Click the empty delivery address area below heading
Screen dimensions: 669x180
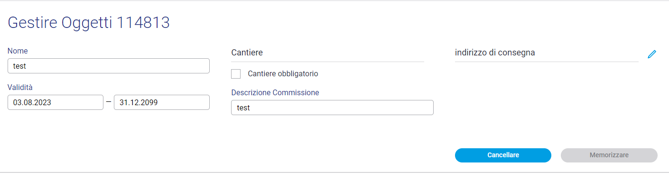547,99
